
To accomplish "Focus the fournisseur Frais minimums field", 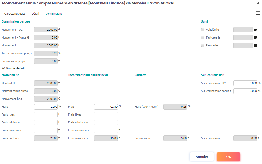I will (106, 122).
